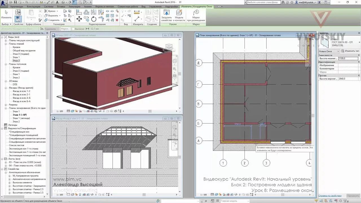Click the Text 'A' icon in quick access toolbar
361x203 pixels.
click(x=57, y=2)
